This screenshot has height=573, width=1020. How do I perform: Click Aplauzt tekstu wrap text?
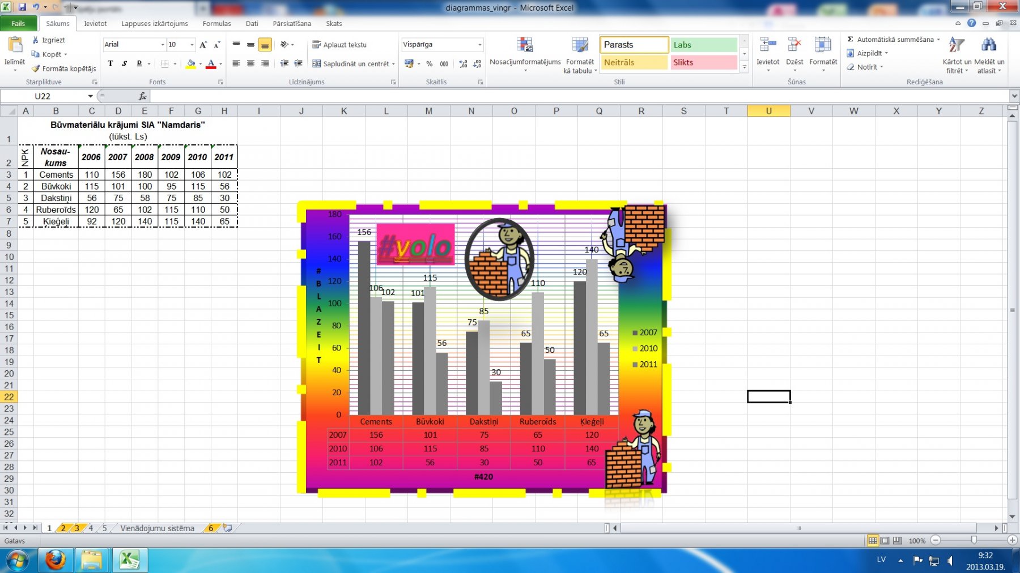(339, 45)
